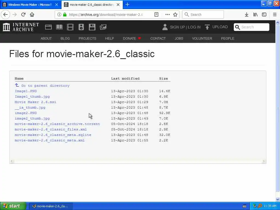The image size is (280, 210).
Task: Click the page scrollbar down arrow
Action: point(278,199)
